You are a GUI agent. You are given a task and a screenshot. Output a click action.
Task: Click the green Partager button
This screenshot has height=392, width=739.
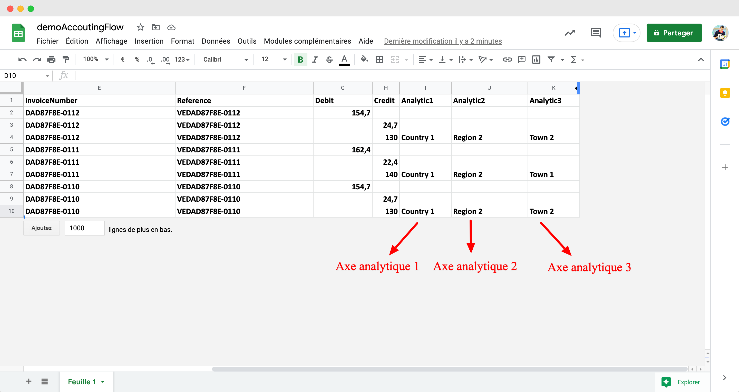point(674,33)
